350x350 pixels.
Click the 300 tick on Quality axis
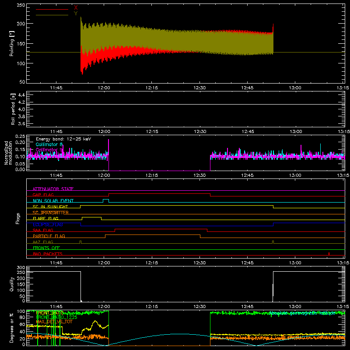click(x=21, y=267)
